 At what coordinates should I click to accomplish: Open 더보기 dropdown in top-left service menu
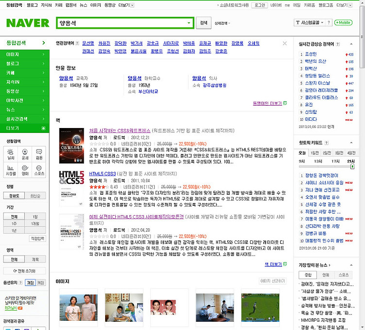(126, 5)
